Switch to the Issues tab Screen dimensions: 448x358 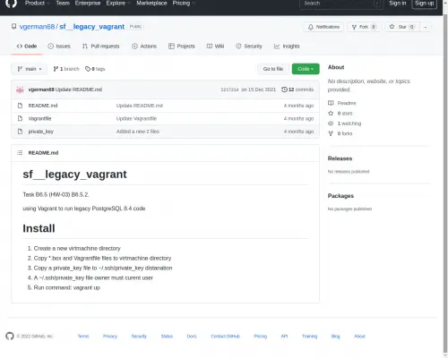tap(59, 47)
